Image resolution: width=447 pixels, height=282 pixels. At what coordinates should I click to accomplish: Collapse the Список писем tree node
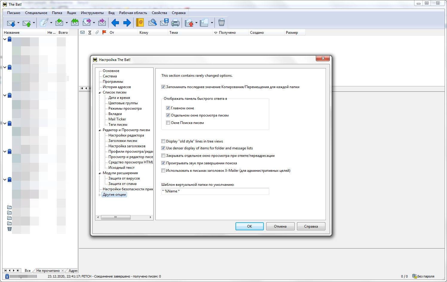(x=100, y=93)
